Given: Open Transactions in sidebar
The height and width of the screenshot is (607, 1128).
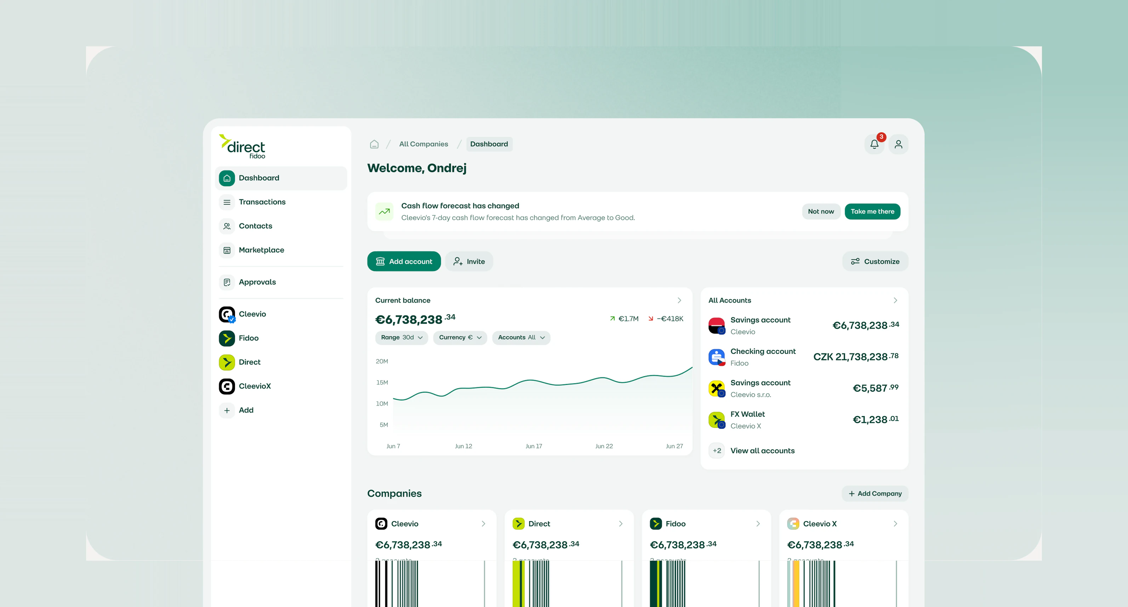Looking at the screenshot, I should tap(281, 202).
